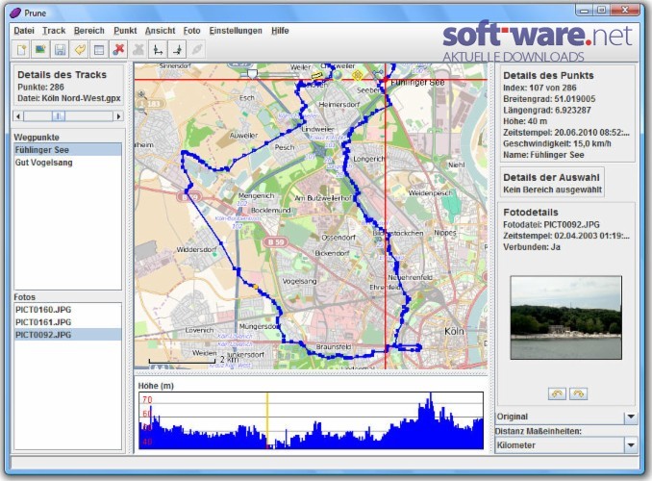Screen dimensions: 652x481
Task: Click the Köln label on the map
Action: tap(454, 332)
